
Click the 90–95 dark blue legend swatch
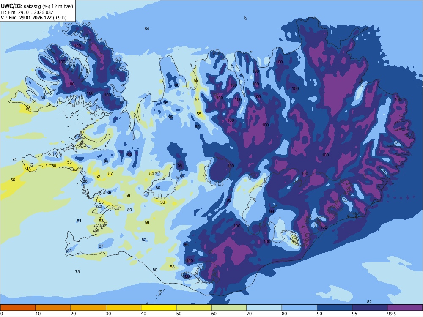pos(335,308)
